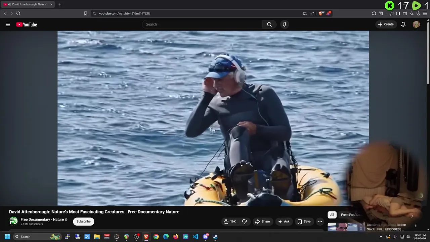Show hidden system tray icons
This screenshot has width=430, height=242.
381,237
